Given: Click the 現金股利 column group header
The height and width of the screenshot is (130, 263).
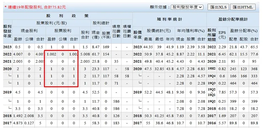Looking at the screenshot, I should click(29, 31).
